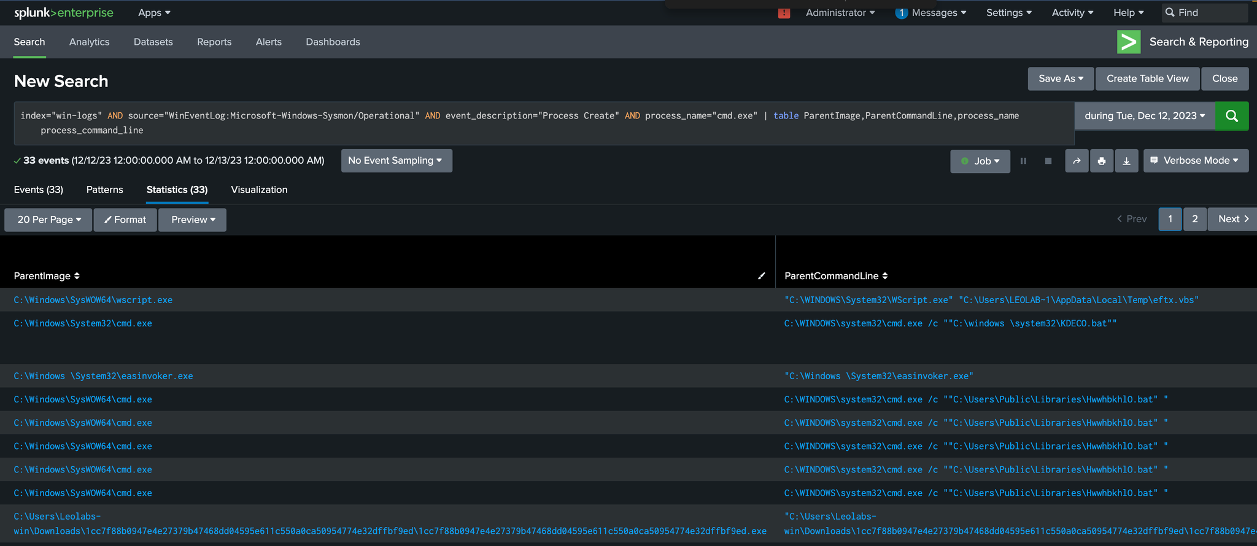1257x546 pixels.
Task: Open the Apps dropdown menu
Action: pos(154,13)
